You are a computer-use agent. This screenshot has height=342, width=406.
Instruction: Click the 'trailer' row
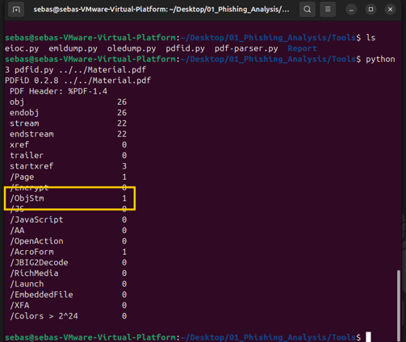68,156
